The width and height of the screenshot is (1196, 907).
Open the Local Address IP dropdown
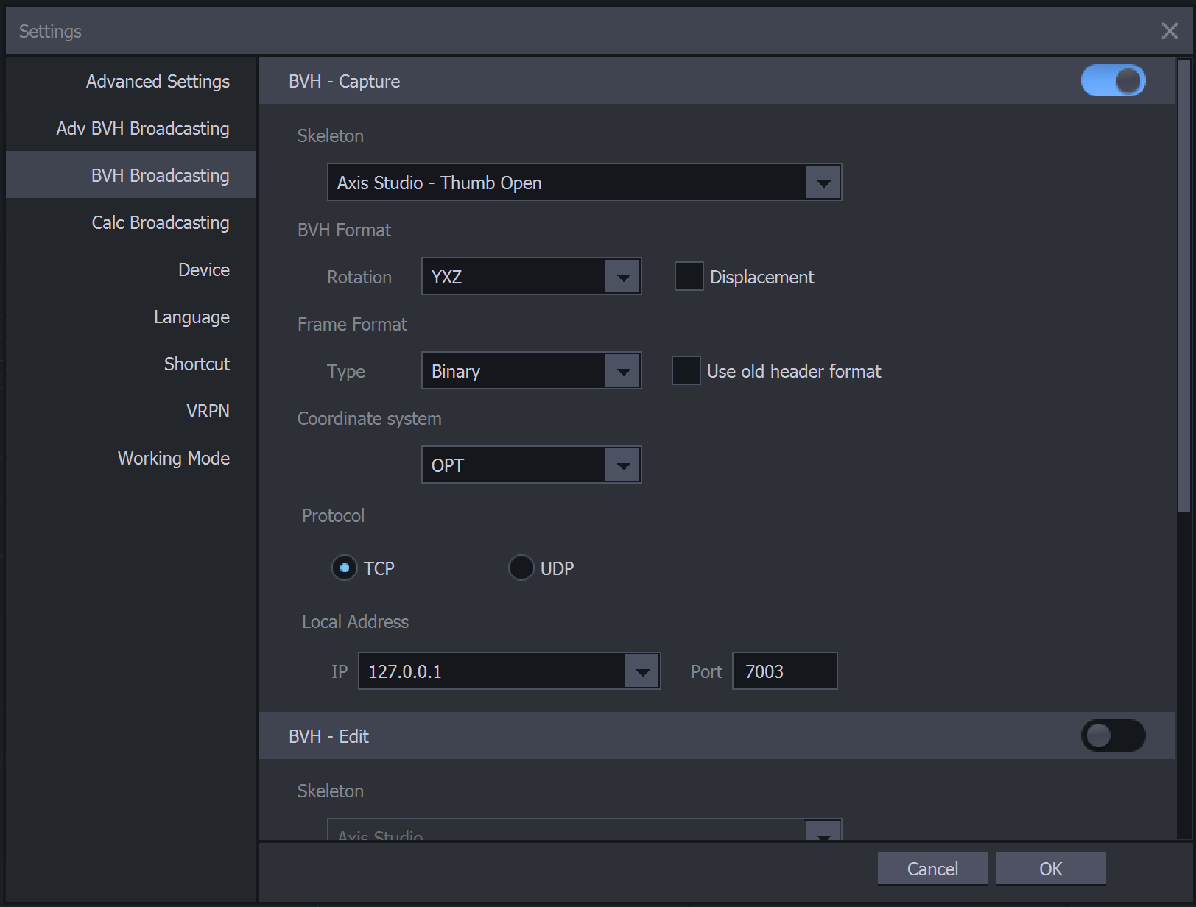pyautogui.click(x=510, y=671)
